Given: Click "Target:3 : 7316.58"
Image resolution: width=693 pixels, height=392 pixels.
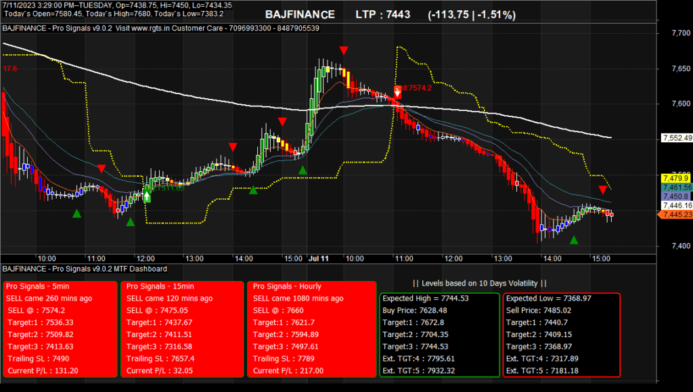Looking at the screenshot, I should [159, 347].
